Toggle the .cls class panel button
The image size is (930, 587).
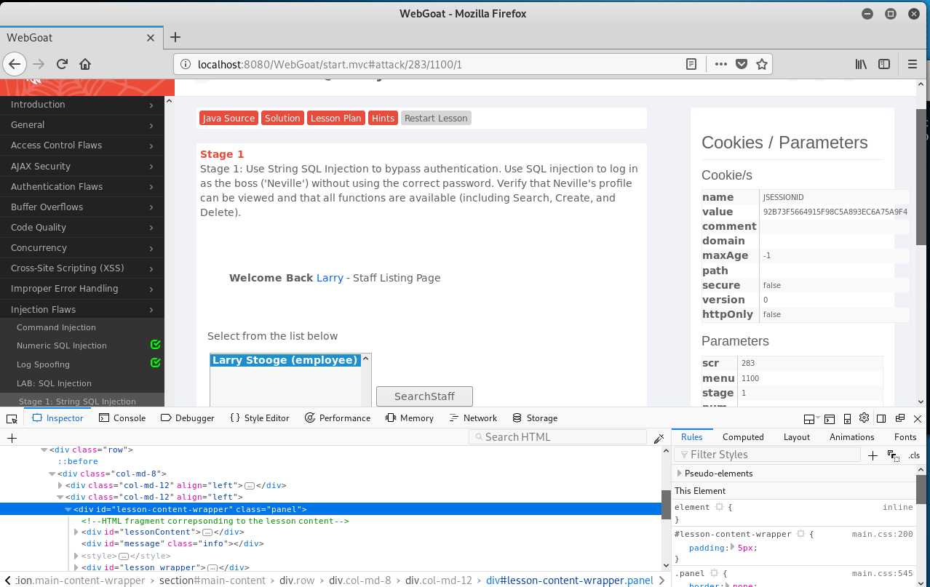coord(914,455)
